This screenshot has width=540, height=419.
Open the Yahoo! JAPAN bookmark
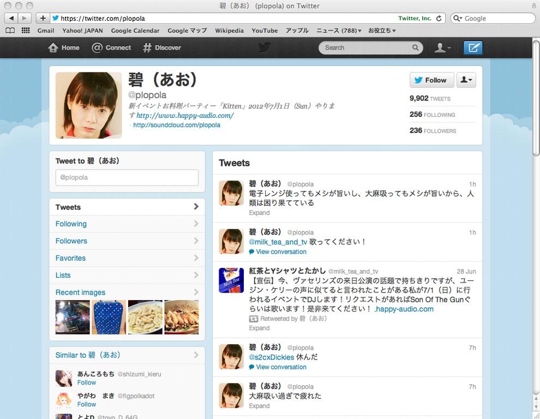(x=83, y=31)
